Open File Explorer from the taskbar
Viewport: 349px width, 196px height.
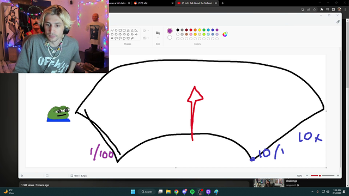pos(169,192)
